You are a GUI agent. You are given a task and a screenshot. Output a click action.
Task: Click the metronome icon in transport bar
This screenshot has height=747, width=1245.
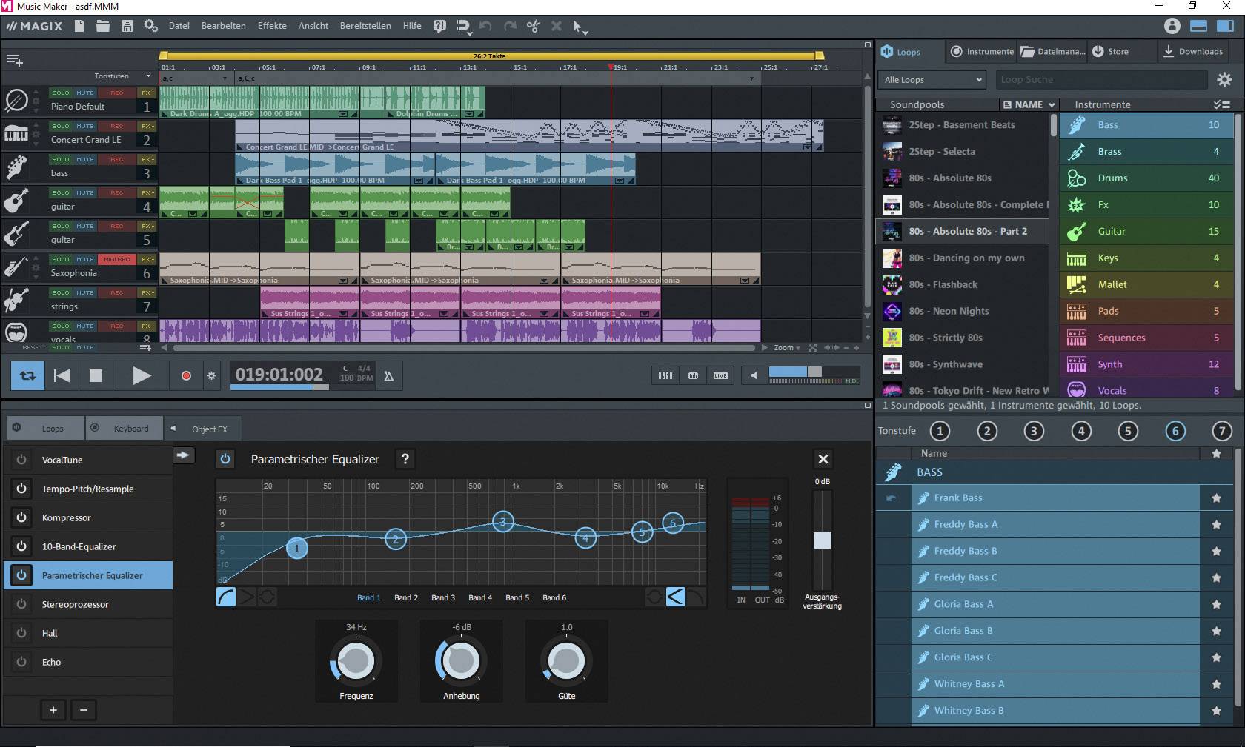[388, 376]
